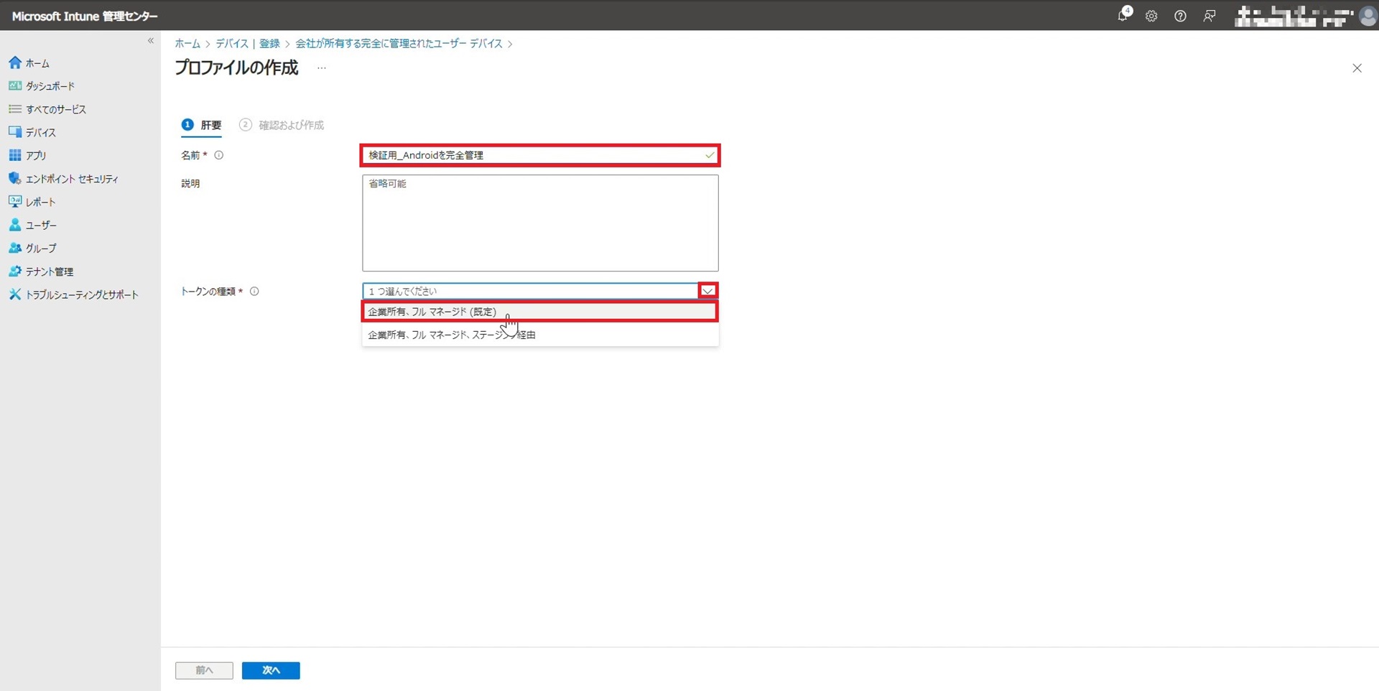Click the 次へ button

coord(271,670)
